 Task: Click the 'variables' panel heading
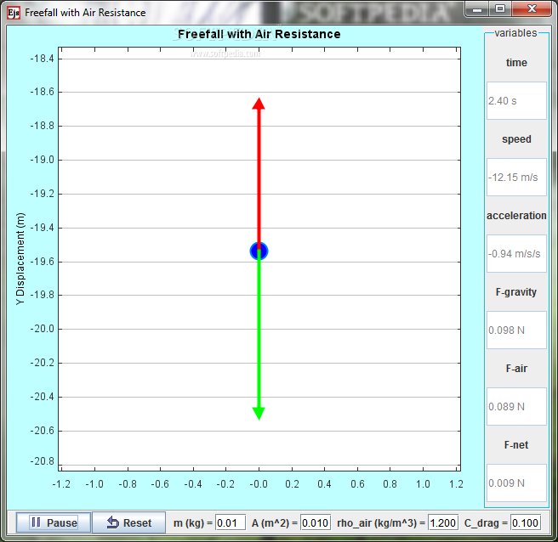[515, 33]
